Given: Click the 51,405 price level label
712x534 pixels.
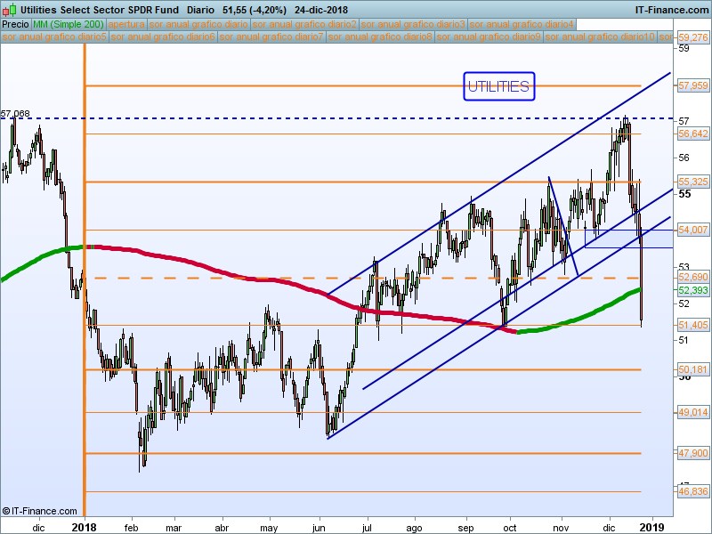Looking at the screenshot, I should 693,325.
